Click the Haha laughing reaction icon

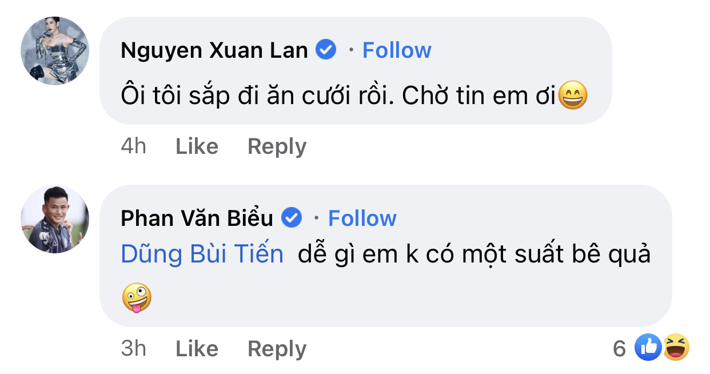[x=676, y=347]
